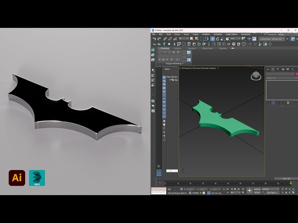This screenshot has width=298, height=223.
Task: Activate the Select and Rotate tool
Action: click(217, 39)
